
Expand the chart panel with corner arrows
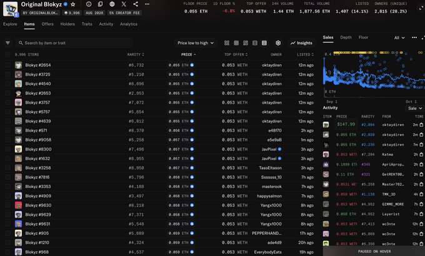[423, 37]
